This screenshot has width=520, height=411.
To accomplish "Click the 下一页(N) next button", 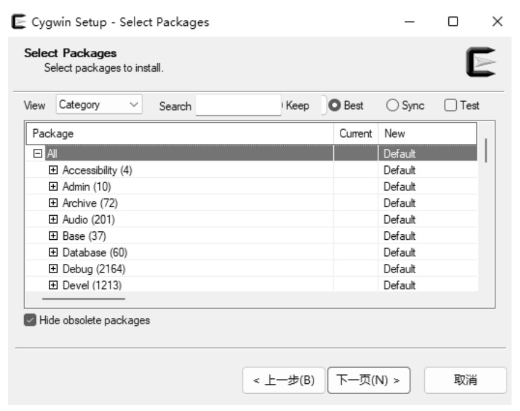I will 369,380.
